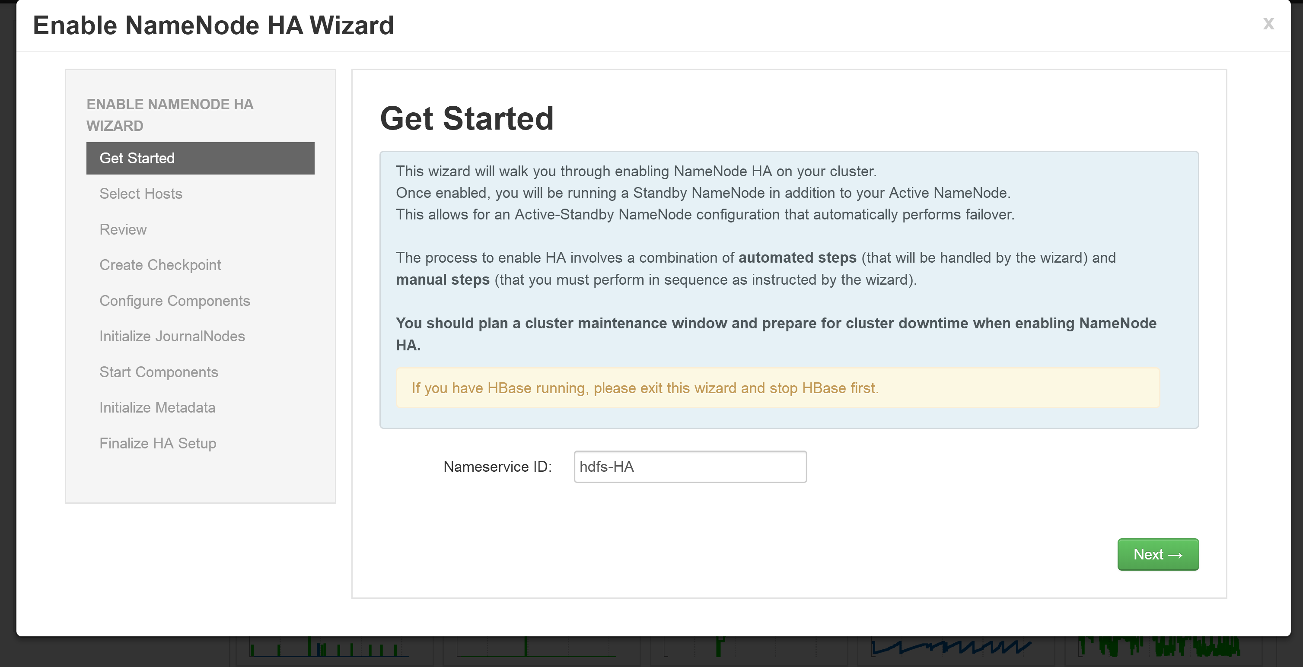Click the Start Components step icon
This screenshot has height=667, width=1303.
coord(158,372)
